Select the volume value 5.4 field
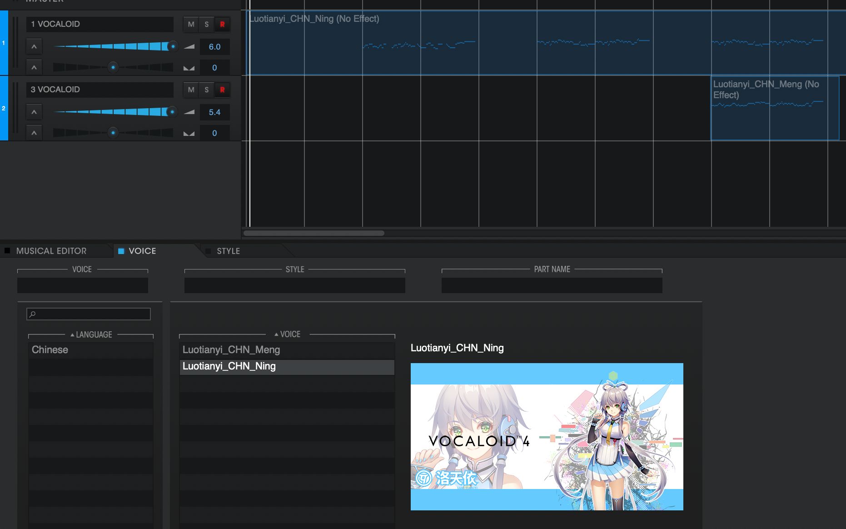The image size is (846, 529). pyautogui.click(x=214, y=112)
